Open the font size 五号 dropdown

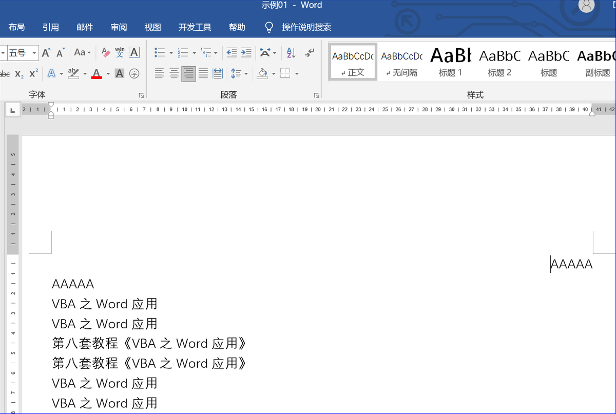pyautogui.click(x=34, y=53)
